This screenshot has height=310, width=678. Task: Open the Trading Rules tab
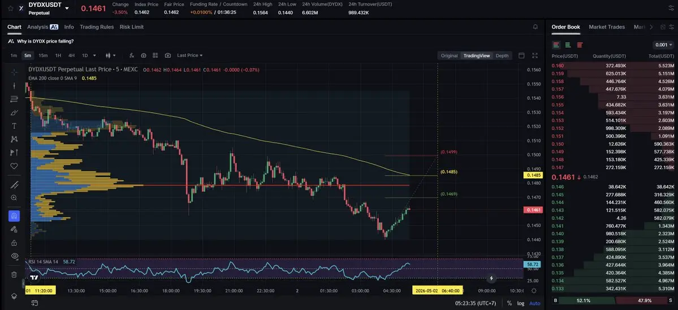click(97, 27)
